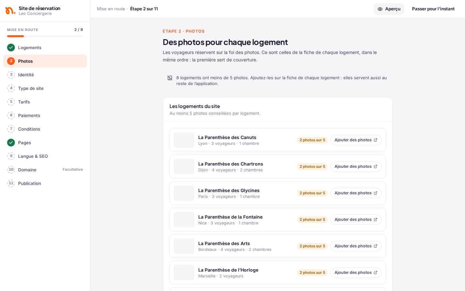
Task: Click the photo count badge for Fontaine
Action: point(312,220)
